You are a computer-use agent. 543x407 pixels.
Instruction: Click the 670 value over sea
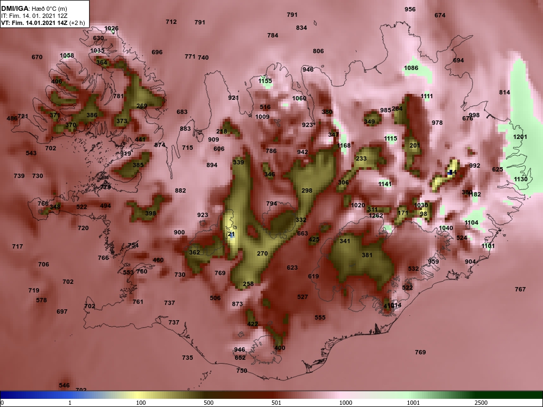click(x=37, y=57)
